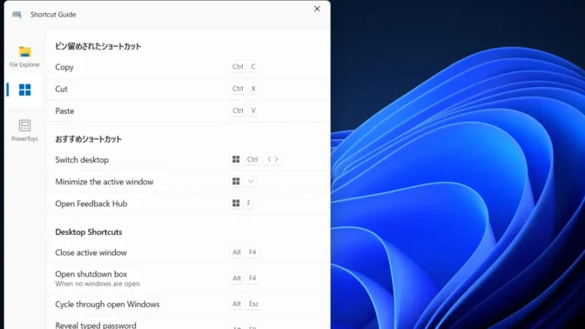Click left-right arrows key in Switch desktop row
The image size is (585, 329).
point(272,159)
